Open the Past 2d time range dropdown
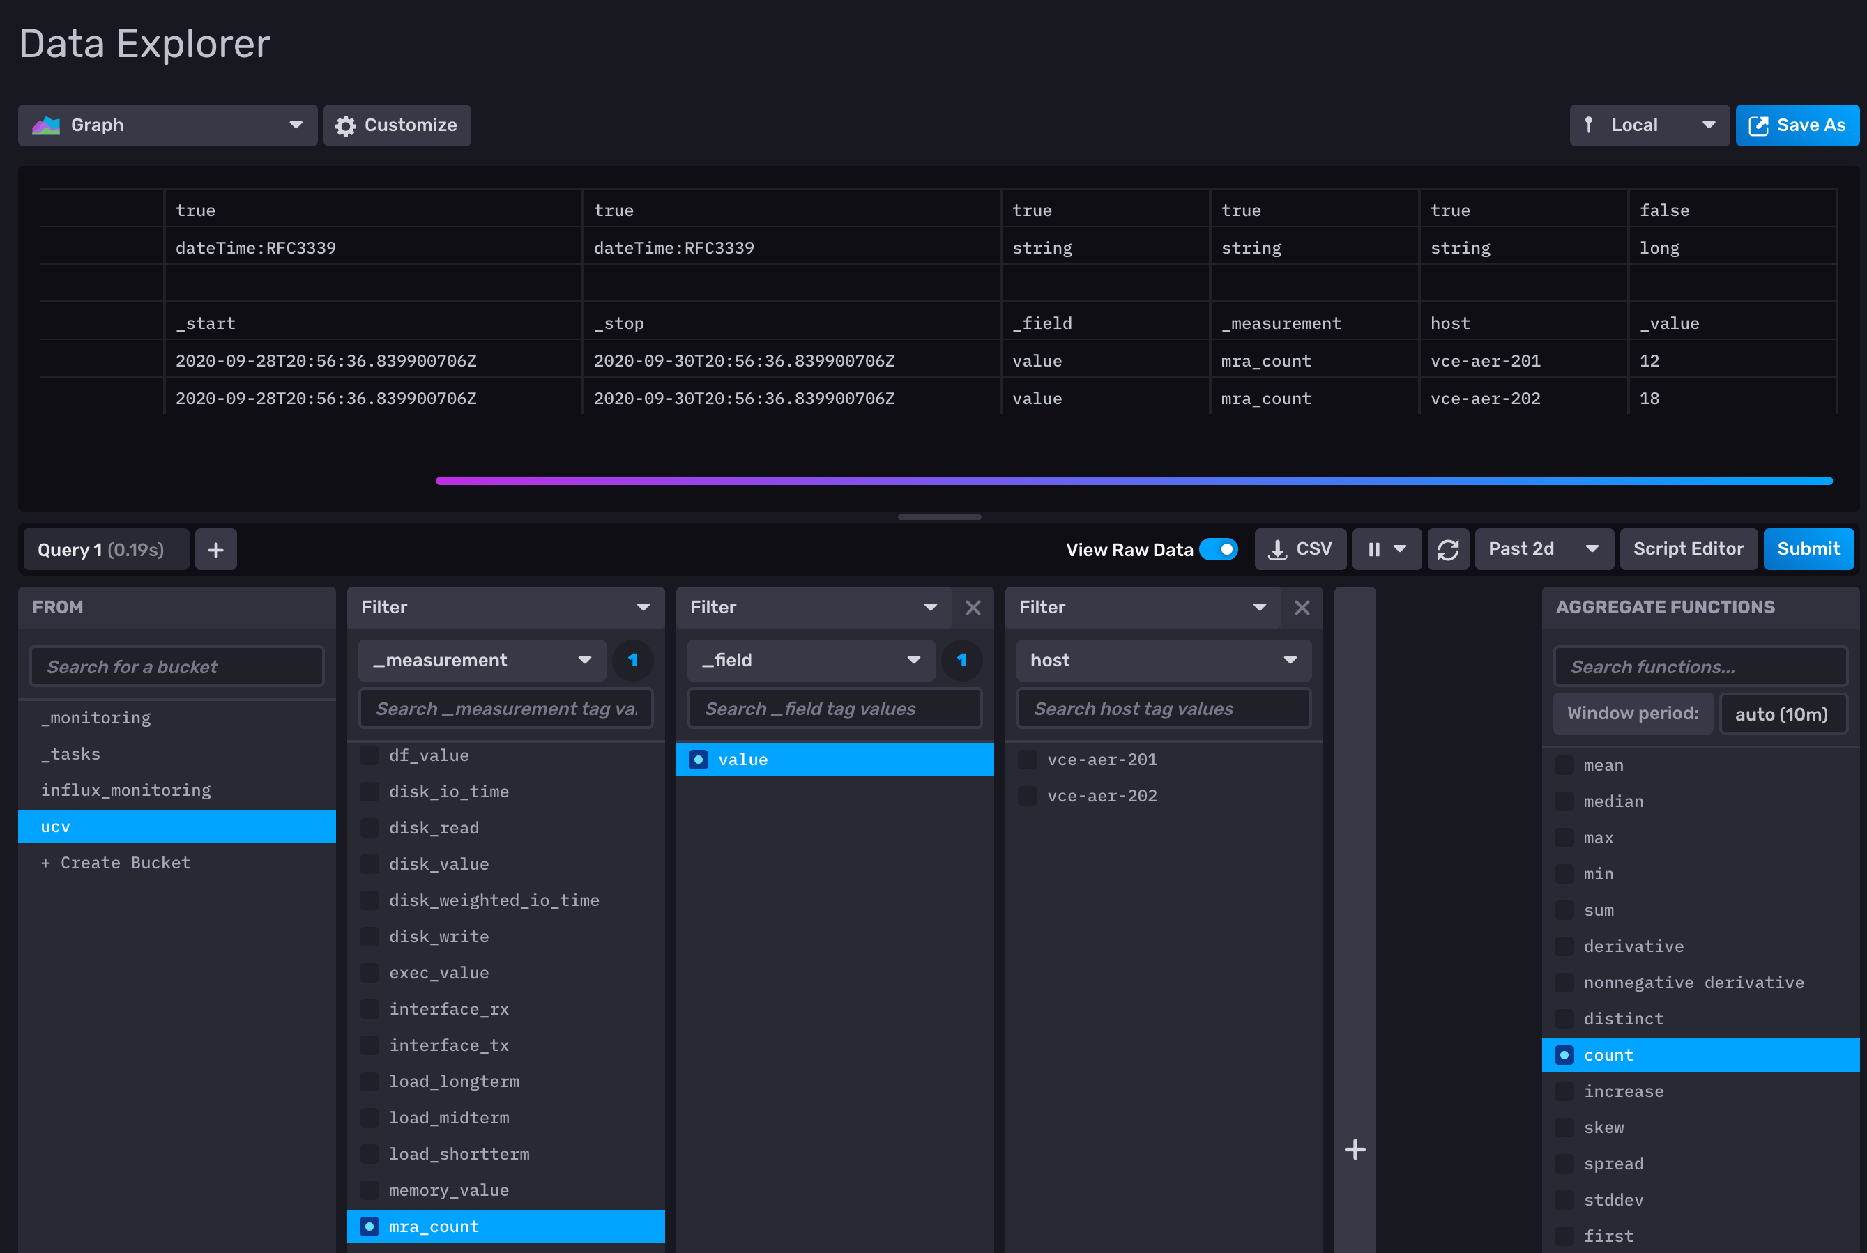1867x1253 pixels. point(1544,549)
